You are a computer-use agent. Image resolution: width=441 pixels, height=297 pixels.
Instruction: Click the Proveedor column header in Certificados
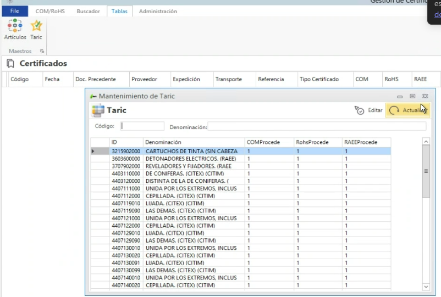pyautogui.click(x=144, y=79)
